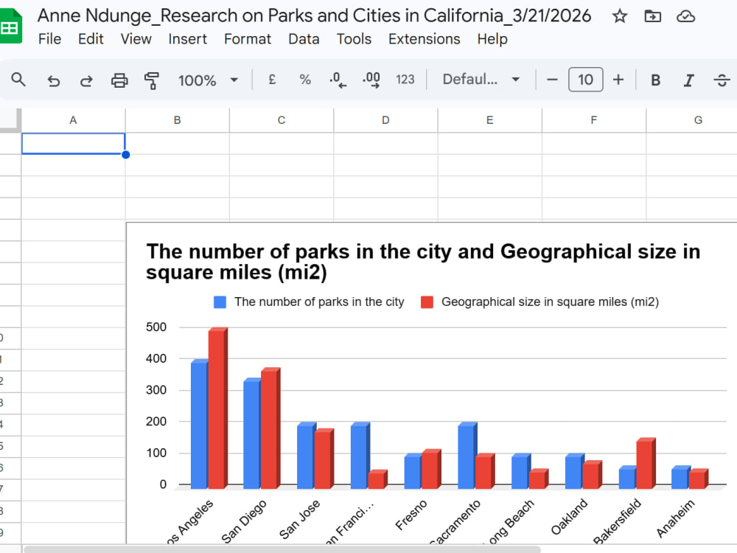Select the paint format roller icon

coord(151,80)
